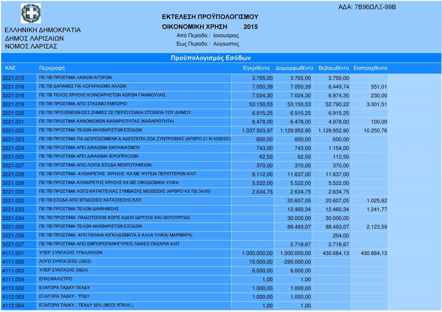442x312 pixels.
Task: Click approved amount 8.112,00
Action: click(x=262, y=175)
